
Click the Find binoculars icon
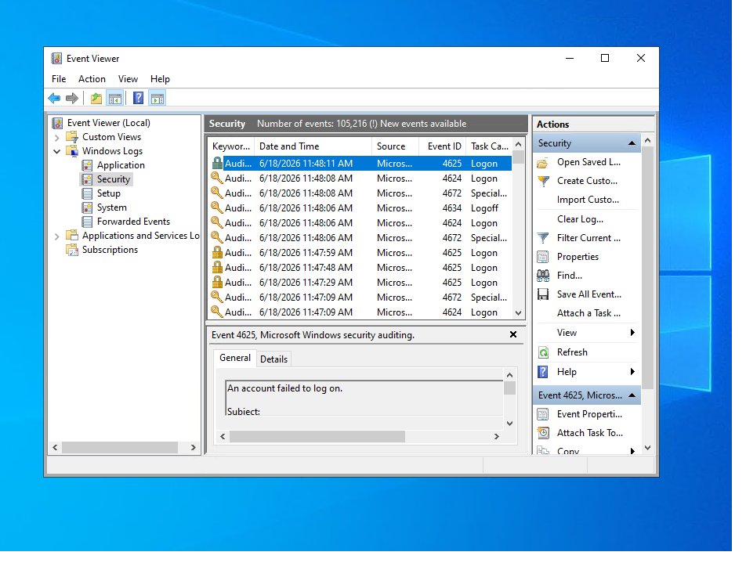point(543,276)
